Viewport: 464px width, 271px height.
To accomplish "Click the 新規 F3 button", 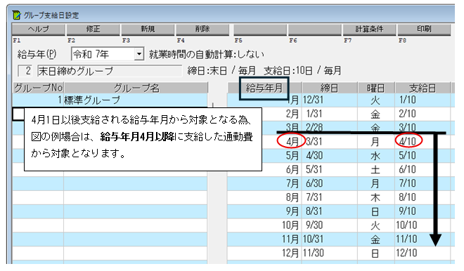I will (148, 29).
